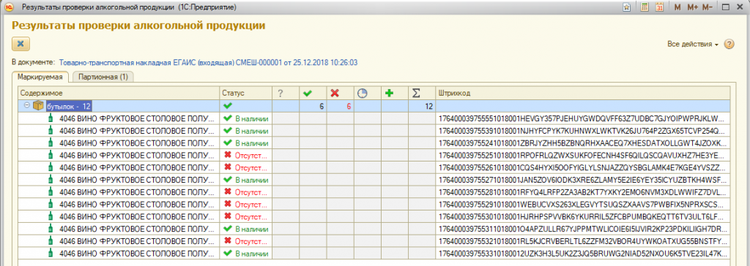Screen dimensions: 750x266
Task: Open the Все действия dropdown menu
Action: pyautogui.click(x=693, y=44)
